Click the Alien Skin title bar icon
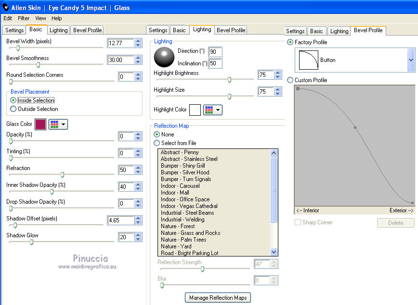The width and height of the screenshot is (418, 305). (x=6, y=7)
